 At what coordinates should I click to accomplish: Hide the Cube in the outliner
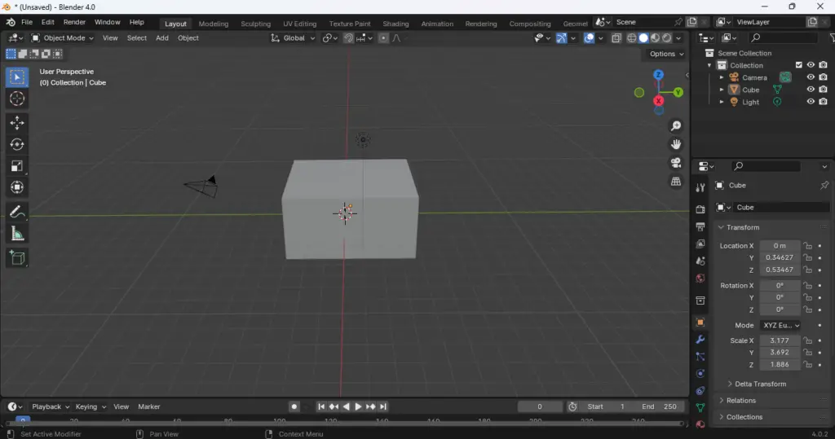click(x=811, y=90)
